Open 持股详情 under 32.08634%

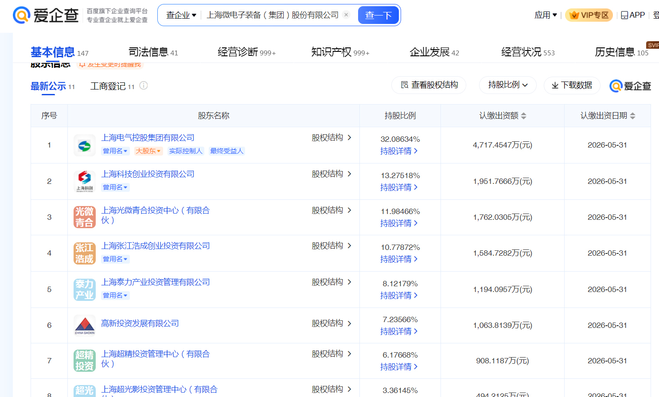click(x=399, y=151)
